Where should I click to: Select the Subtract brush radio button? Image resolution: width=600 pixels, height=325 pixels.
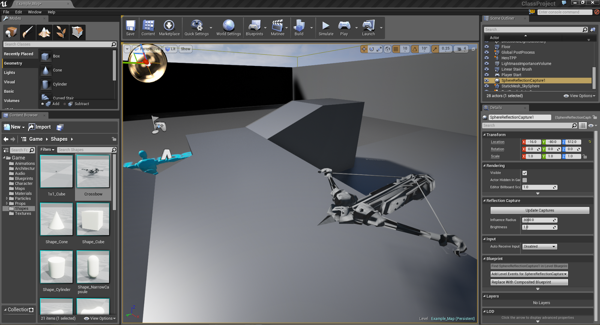tap(65, 104)
